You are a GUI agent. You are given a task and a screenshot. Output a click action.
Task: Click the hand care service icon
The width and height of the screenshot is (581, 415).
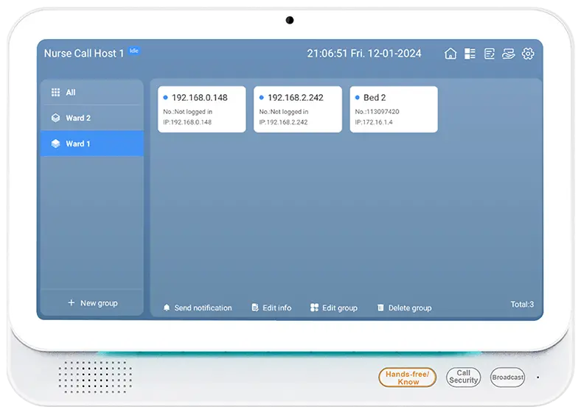[x=508, y=54]
